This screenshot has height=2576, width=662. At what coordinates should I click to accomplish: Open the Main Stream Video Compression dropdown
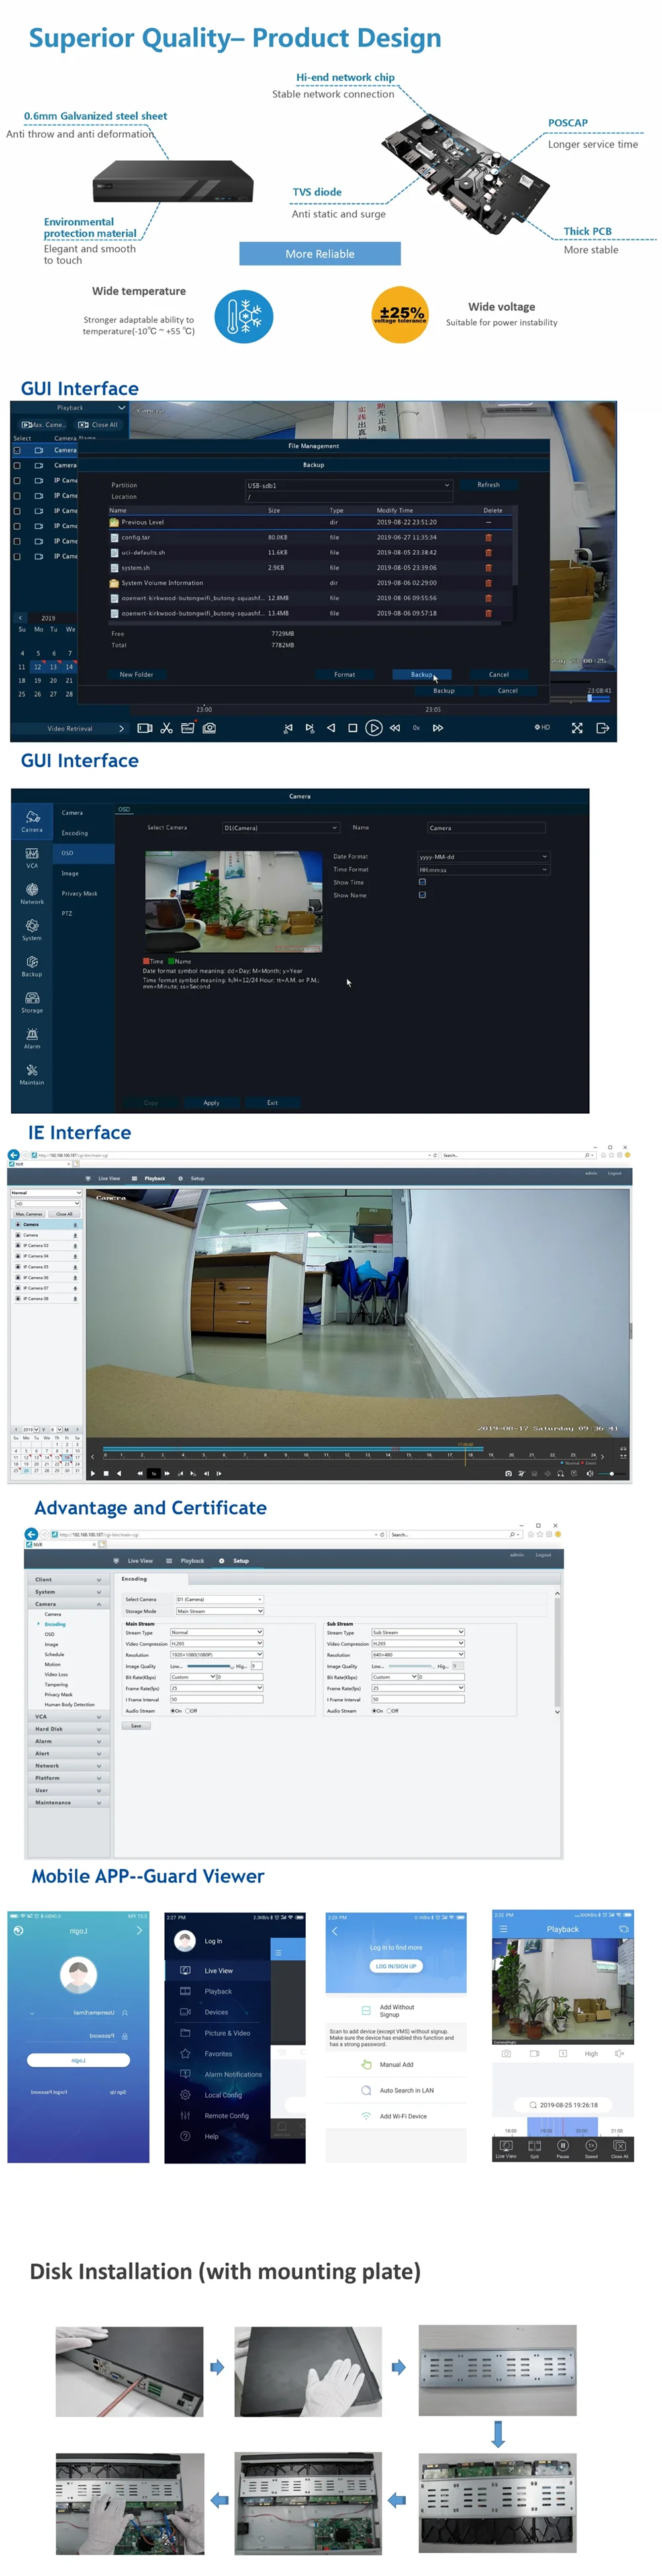pyautogui.click(x=216, y=1643)
